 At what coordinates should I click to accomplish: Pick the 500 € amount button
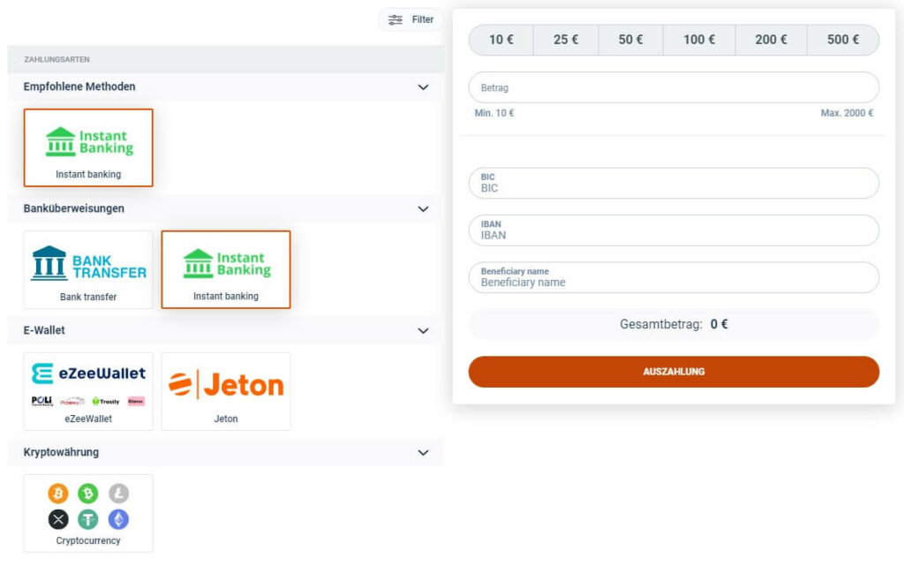[x=843, y=40]
